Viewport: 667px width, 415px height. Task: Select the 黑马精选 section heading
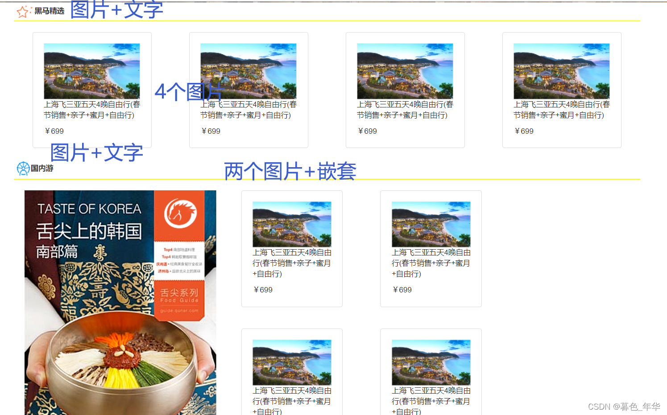tap(50, 11)
